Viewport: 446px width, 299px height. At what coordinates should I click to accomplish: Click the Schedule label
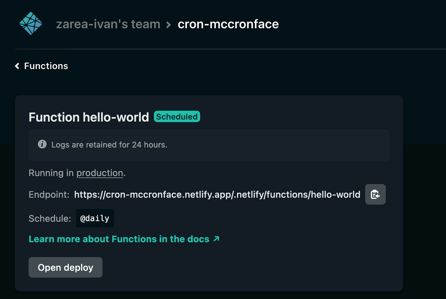(50, 219)
